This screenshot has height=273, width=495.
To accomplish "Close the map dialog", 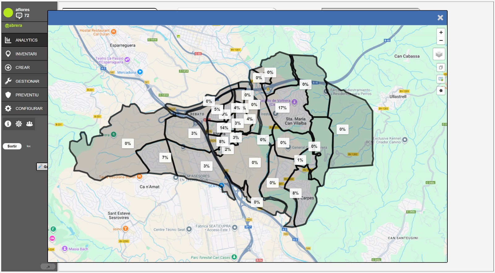I will pyautogui.click(x=440, y=18).
